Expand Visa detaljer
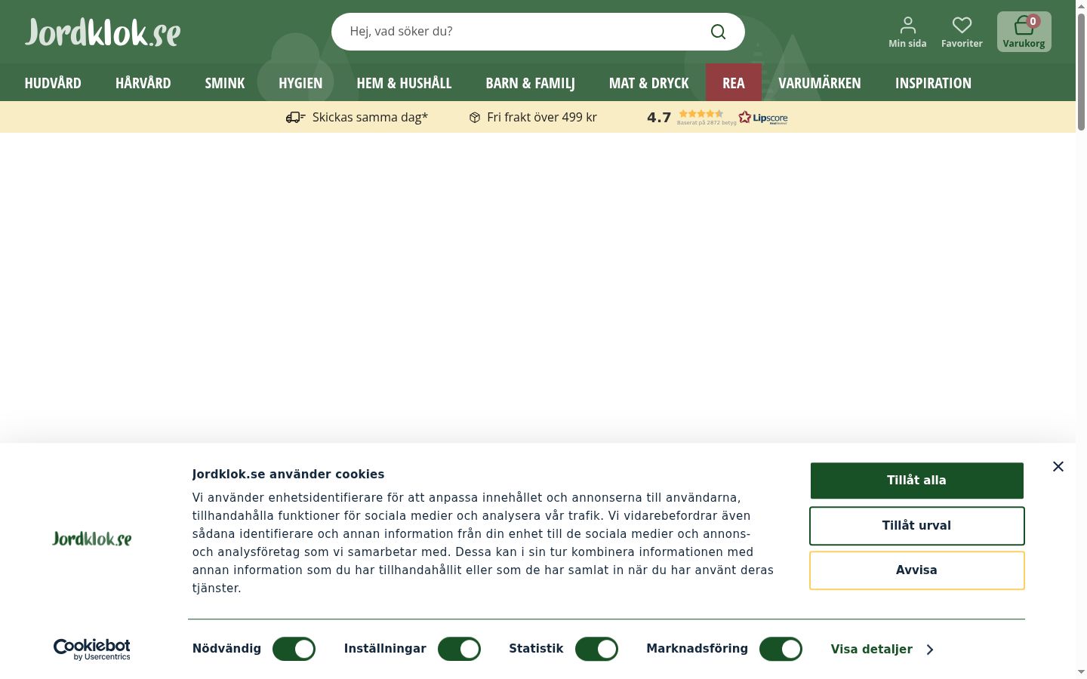Screen dimensions: 1087x679 pos(882,650)
